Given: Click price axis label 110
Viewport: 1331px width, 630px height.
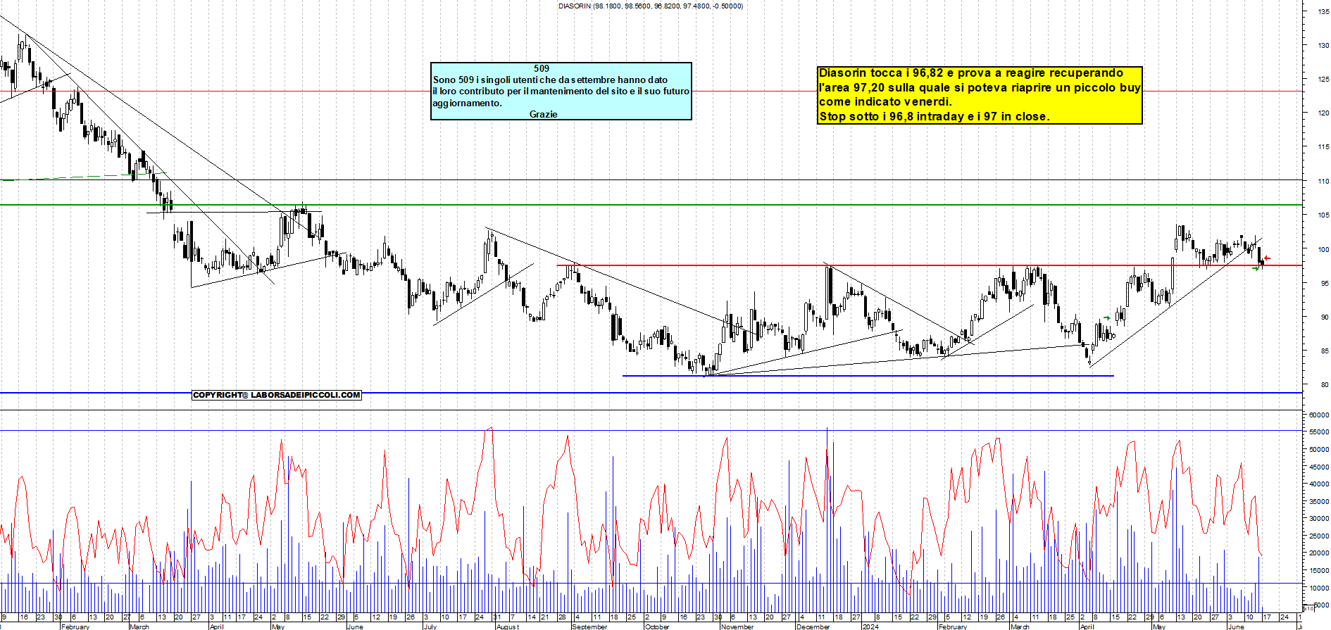Looking at the screenshot, I should [1323, 181].
